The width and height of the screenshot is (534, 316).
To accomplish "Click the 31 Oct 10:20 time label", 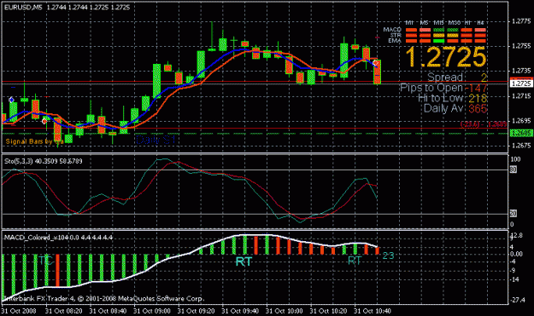I will (x=328, y=311).
